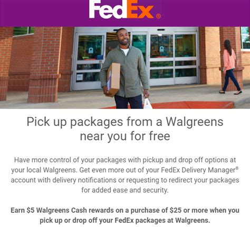Image resolution: width=250 pixels, height=227 pixels.
Task: Click the FedEx logo in the header
Action: point(124,9)
